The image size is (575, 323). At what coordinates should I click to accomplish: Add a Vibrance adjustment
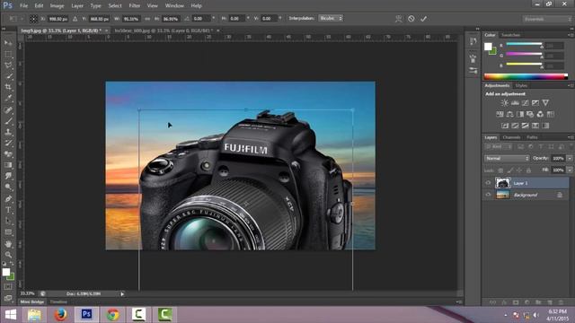(x=545, y=103)
